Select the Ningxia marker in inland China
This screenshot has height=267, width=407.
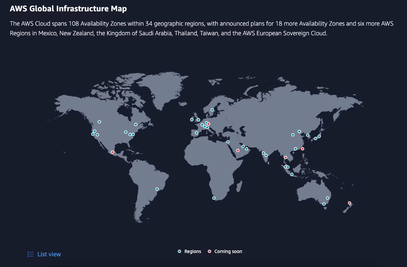coord(293,135)
